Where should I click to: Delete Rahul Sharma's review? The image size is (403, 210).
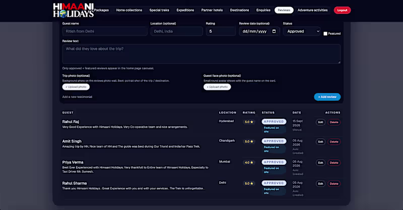334,184
